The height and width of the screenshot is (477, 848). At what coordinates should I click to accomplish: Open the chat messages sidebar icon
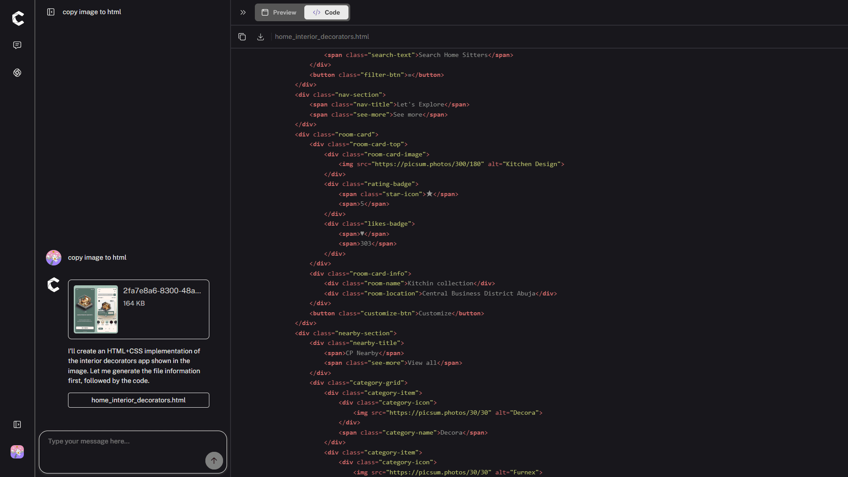[17, 45]
